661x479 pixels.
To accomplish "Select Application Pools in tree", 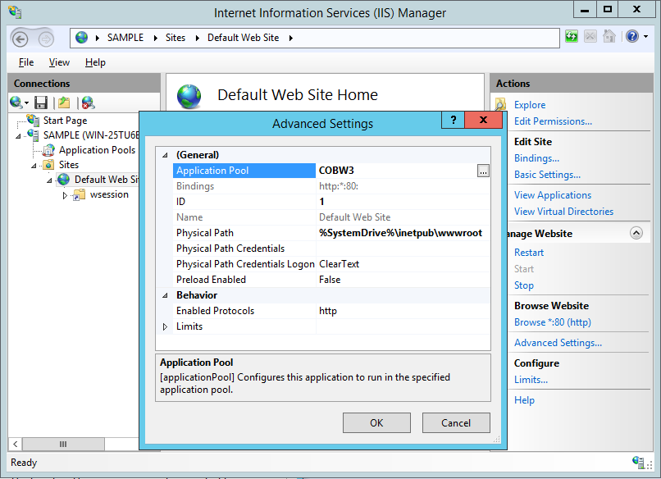I will coord(97,150).
